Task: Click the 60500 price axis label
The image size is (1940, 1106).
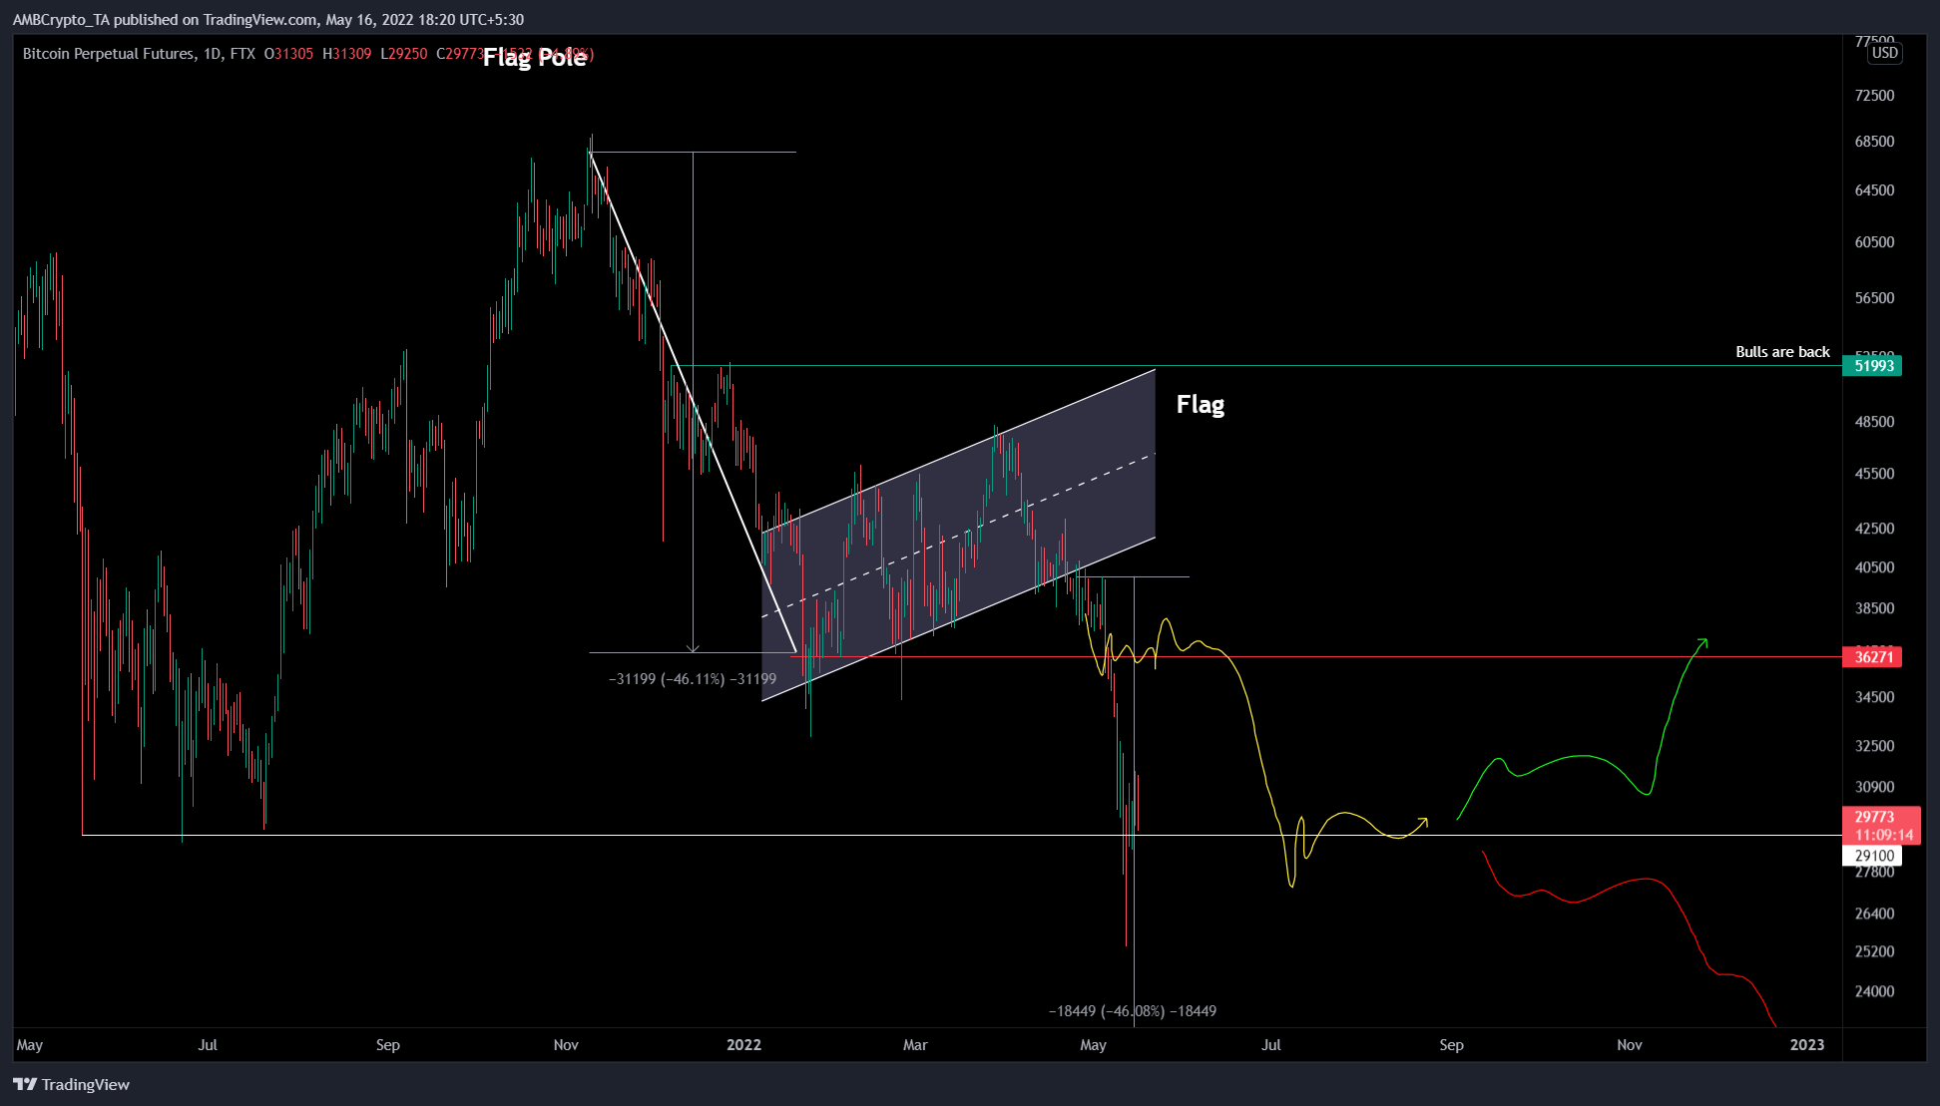Action: pos(1874,241)
